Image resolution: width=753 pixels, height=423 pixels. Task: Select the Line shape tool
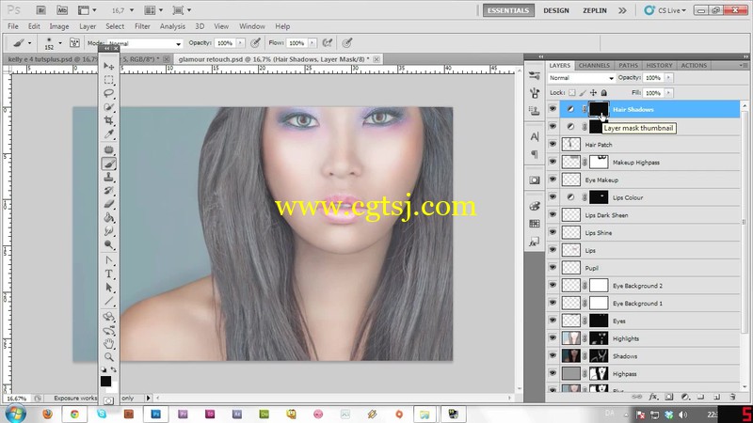[x=109, y=302]
